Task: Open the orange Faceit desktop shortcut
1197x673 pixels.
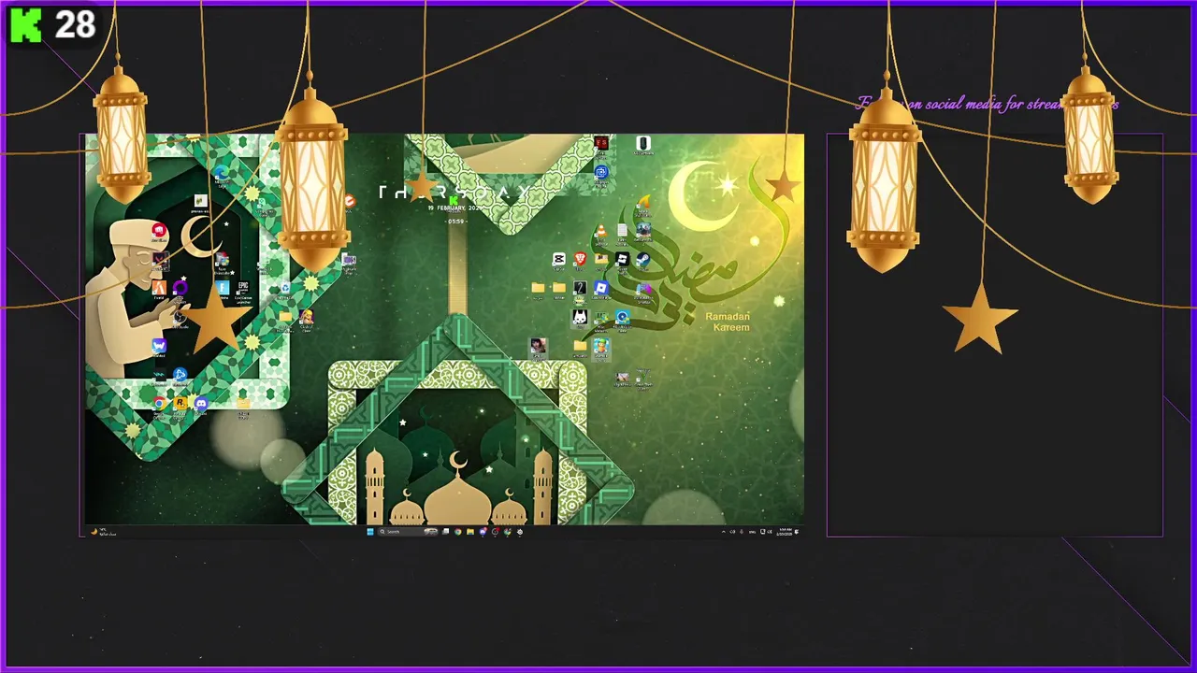Action: pyautogui.click(x=159, y=287)
